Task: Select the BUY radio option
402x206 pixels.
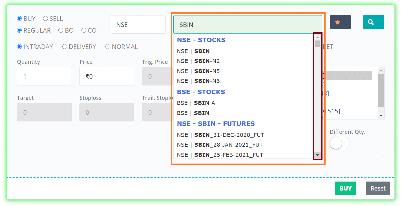Action: 19,19
